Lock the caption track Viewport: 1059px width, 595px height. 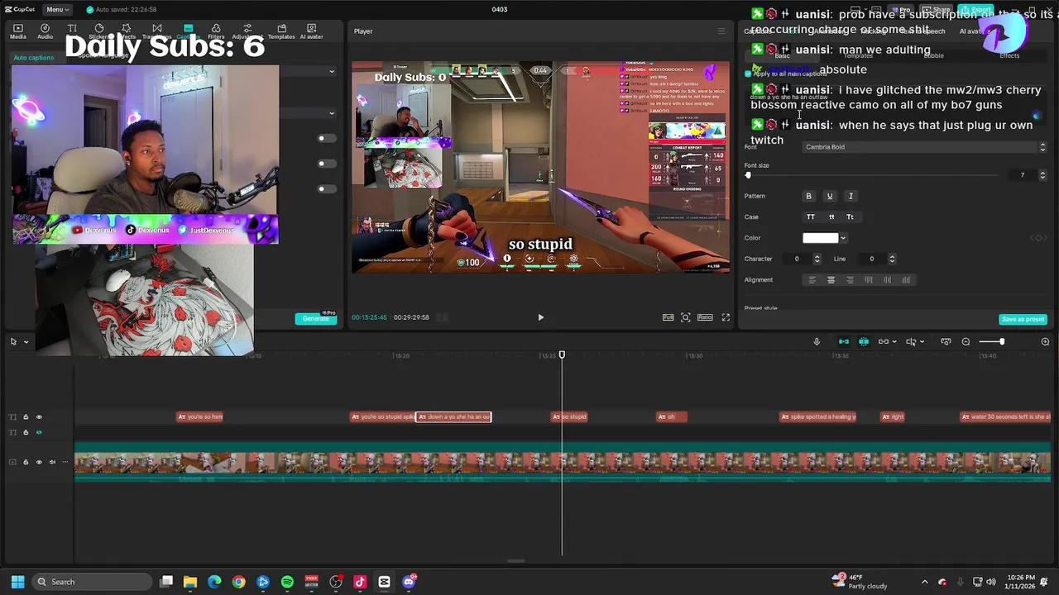(x=26, y=417)
